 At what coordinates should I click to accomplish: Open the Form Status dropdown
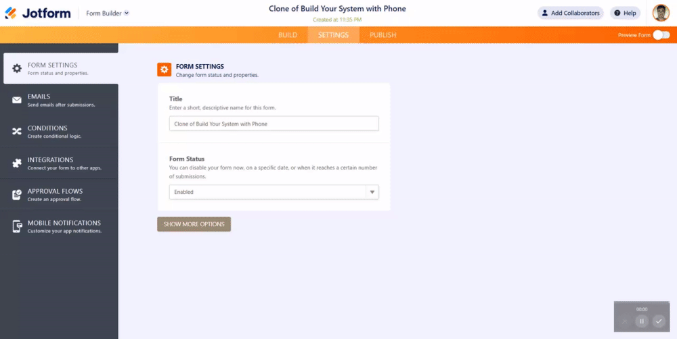(274, 192)
